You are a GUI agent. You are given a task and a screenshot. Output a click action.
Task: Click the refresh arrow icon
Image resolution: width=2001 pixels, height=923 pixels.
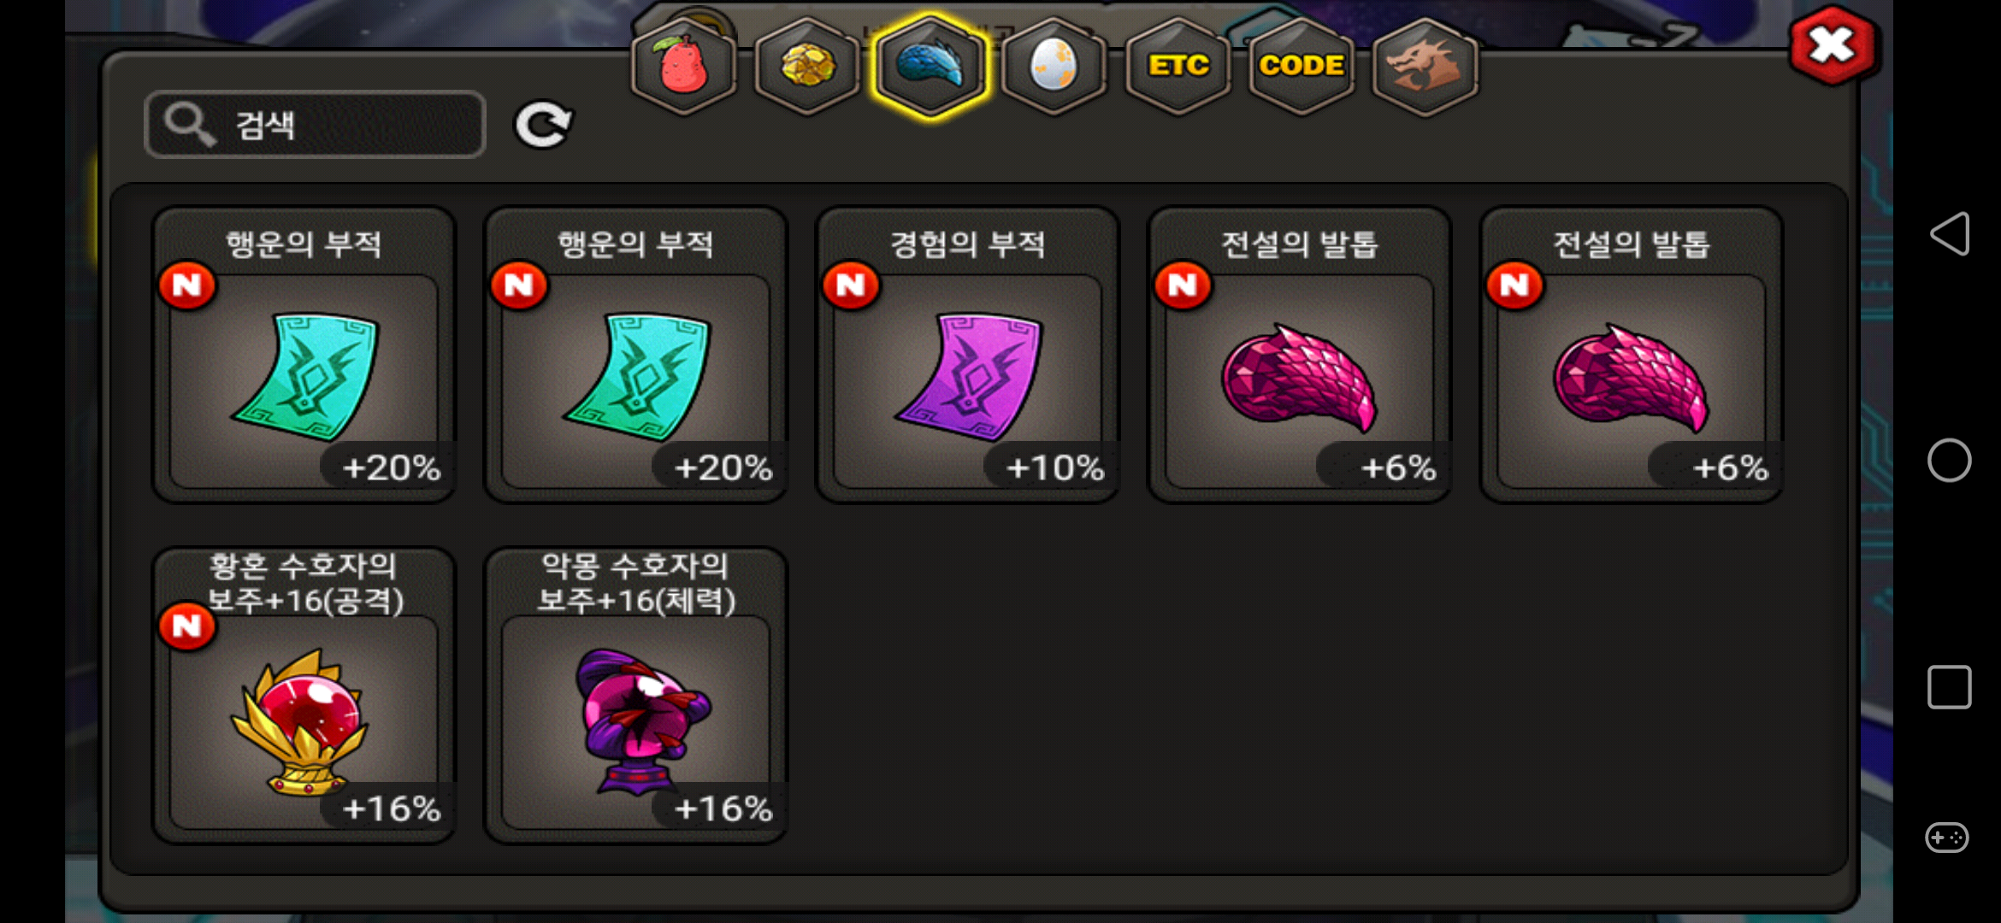[x=543, y=125]
